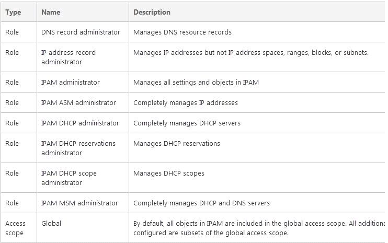
Task: Click the Description column header
Action: click(x=152, y=13)
